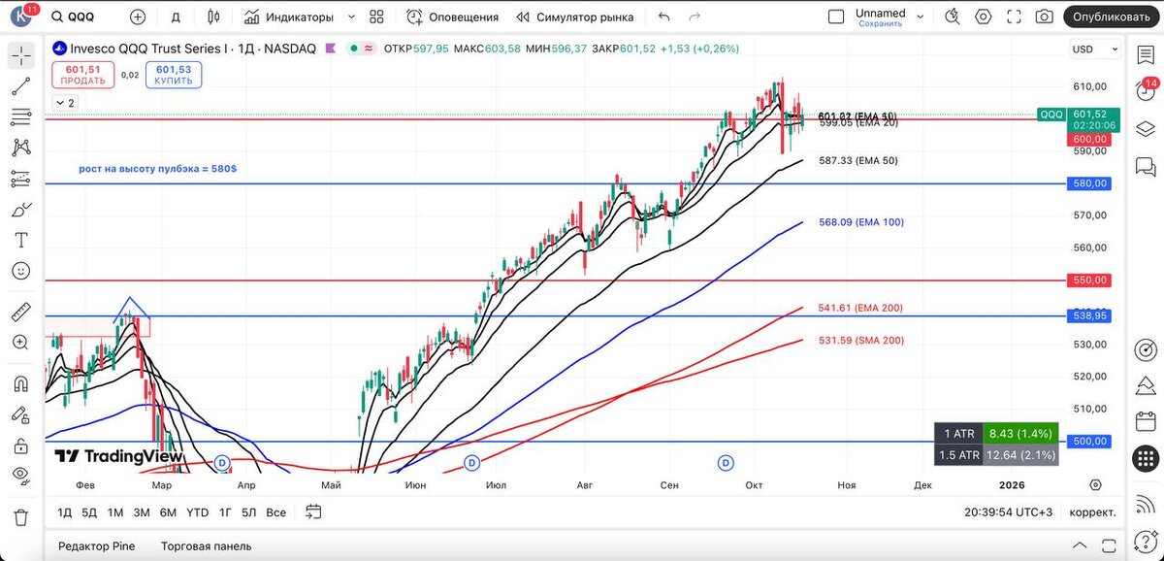Expand the bottom panel with chevron
This screenshot has width=1164, height=561.
coord(1080,545)
